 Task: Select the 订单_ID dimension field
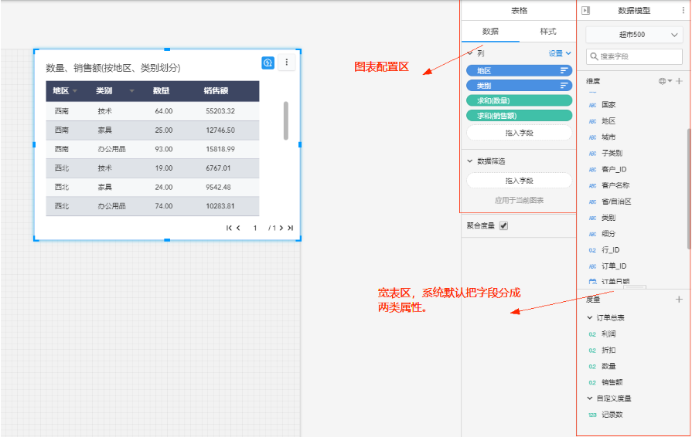[x=614, y=266]
